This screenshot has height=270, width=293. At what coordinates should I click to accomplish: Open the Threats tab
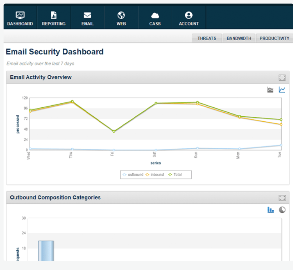(x=207, y=38)
